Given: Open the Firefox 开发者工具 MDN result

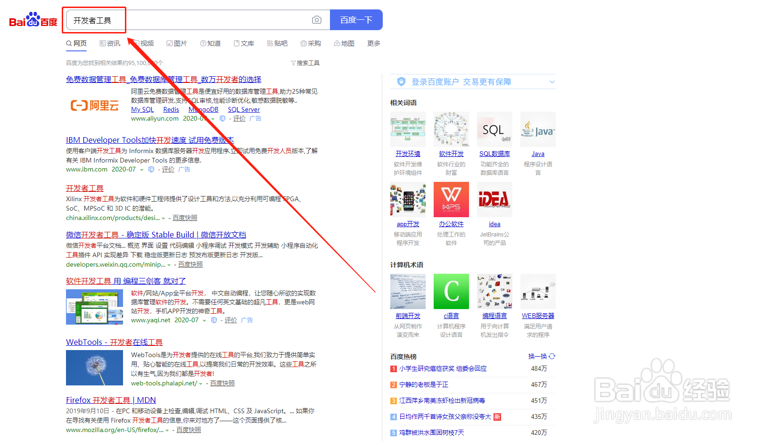Looking at the screenshot, I should pos(111,400).
